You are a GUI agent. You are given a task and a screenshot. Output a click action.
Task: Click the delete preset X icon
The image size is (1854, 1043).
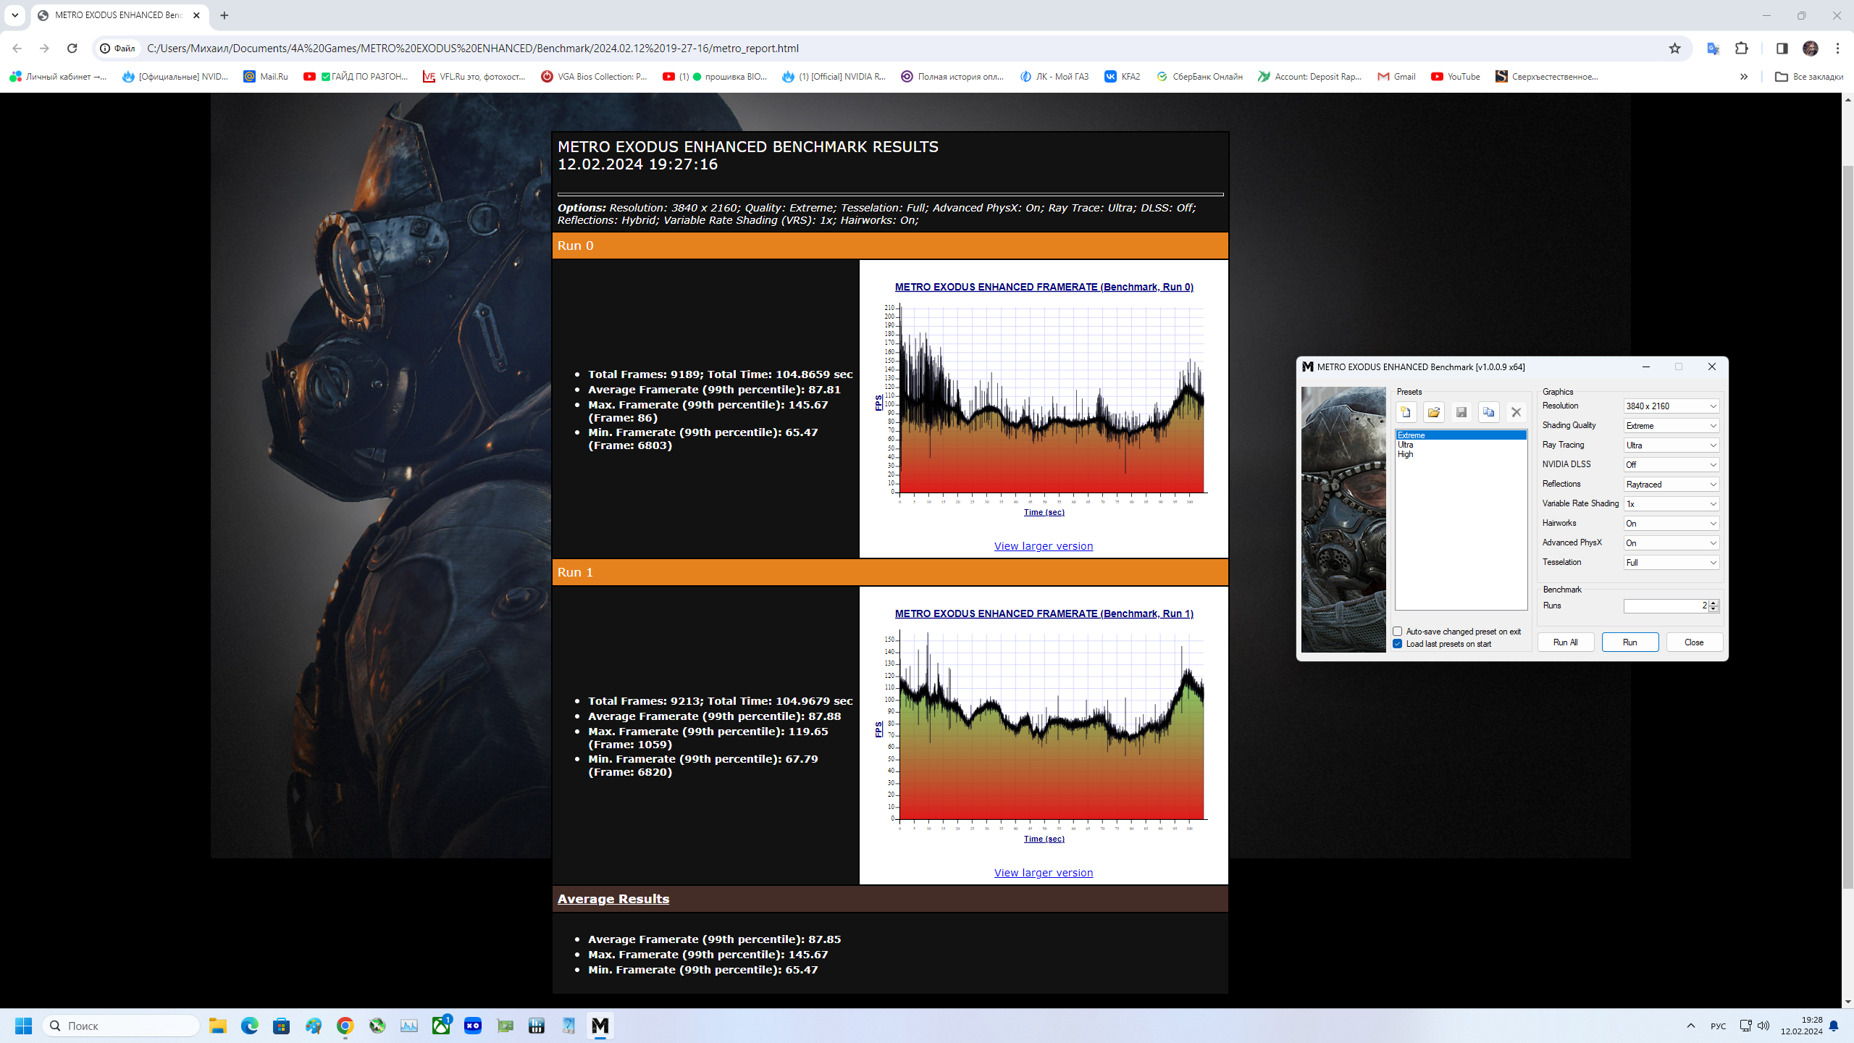point(1516,412)
